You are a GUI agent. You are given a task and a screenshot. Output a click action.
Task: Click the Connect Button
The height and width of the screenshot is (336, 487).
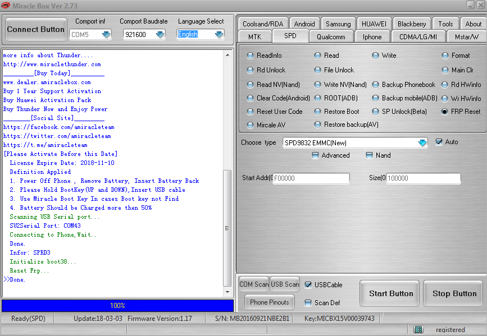point(36,30)
